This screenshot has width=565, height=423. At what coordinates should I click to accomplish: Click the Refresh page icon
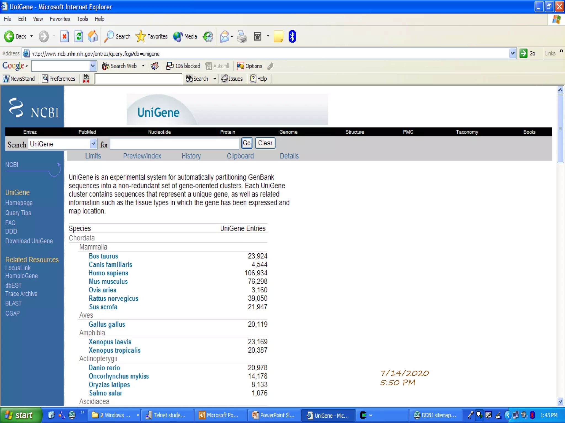[x=79, y=36]
